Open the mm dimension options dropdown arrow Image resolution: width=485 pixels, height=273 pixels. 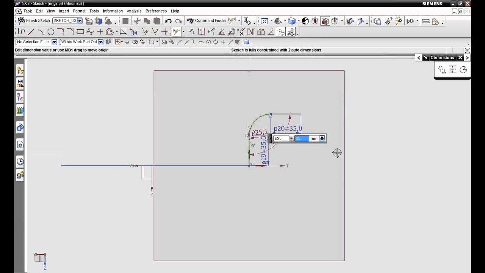[x=322, y=138]
